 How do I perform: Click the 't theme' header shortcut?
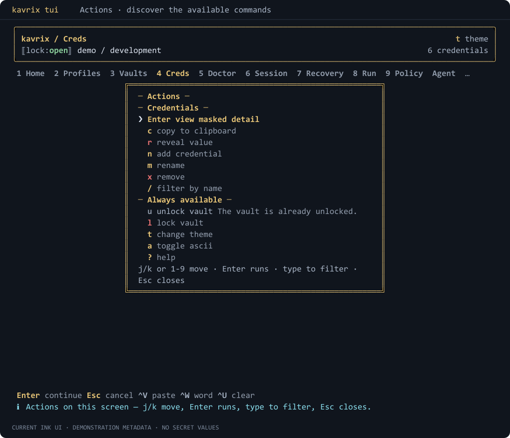pyautogui.click(x=472, y=39)
